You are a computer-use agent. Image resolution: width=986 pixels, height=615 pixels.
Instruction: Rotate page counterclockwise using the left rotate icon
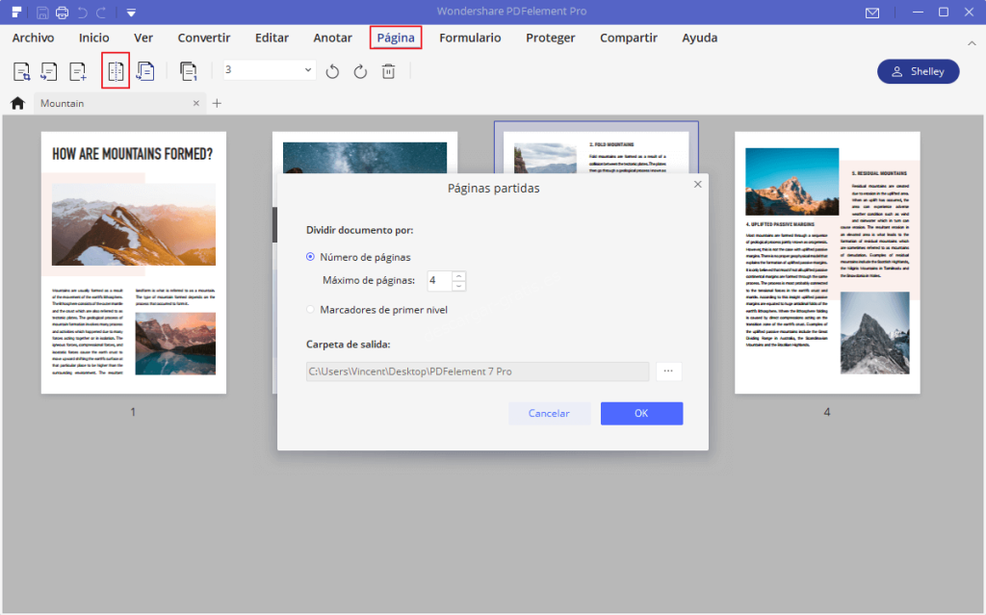(333, 71)
